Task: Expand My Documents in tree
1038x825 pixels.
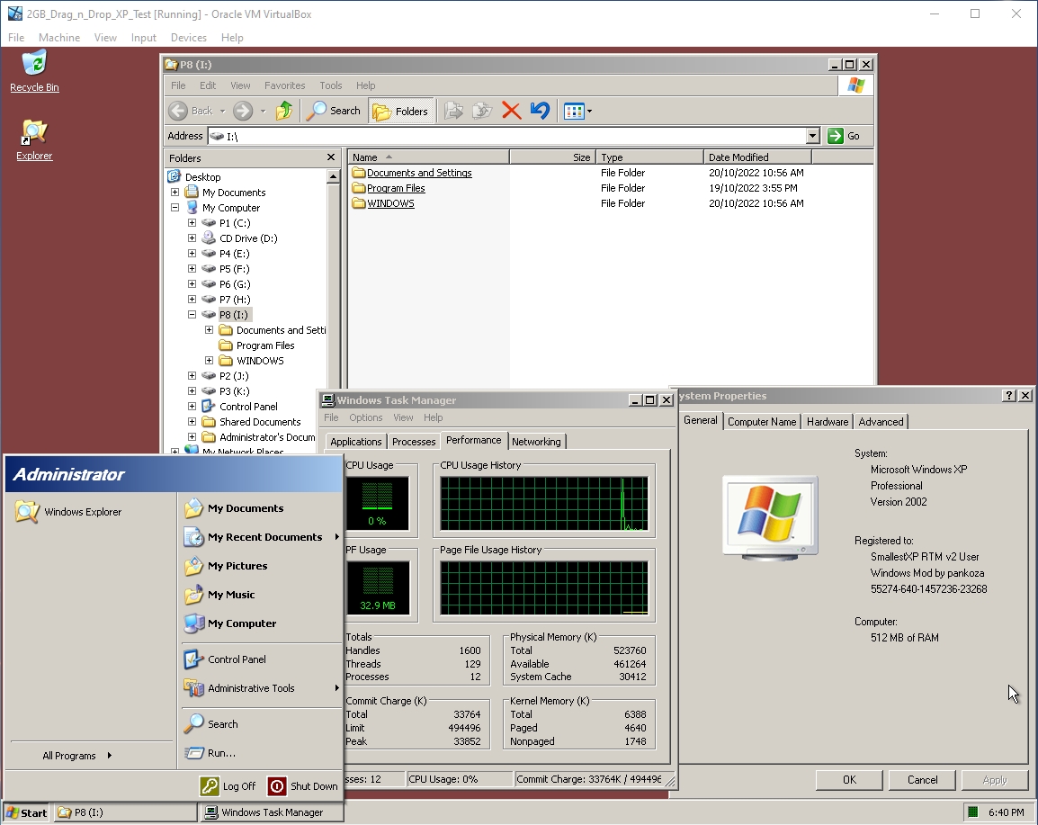Action: (x=174, y=192)
